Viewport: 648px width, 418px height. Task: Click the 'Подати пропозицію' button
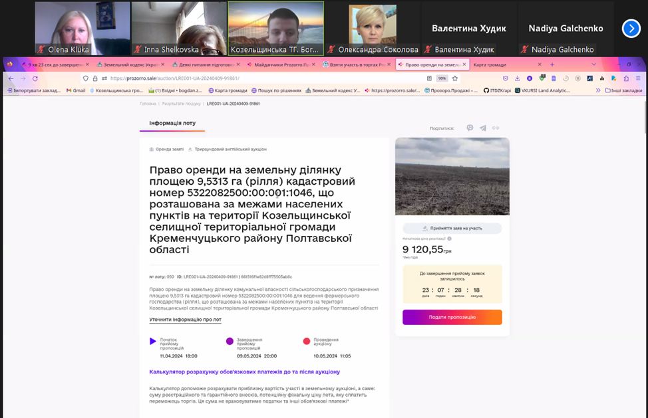coord(452,317)
